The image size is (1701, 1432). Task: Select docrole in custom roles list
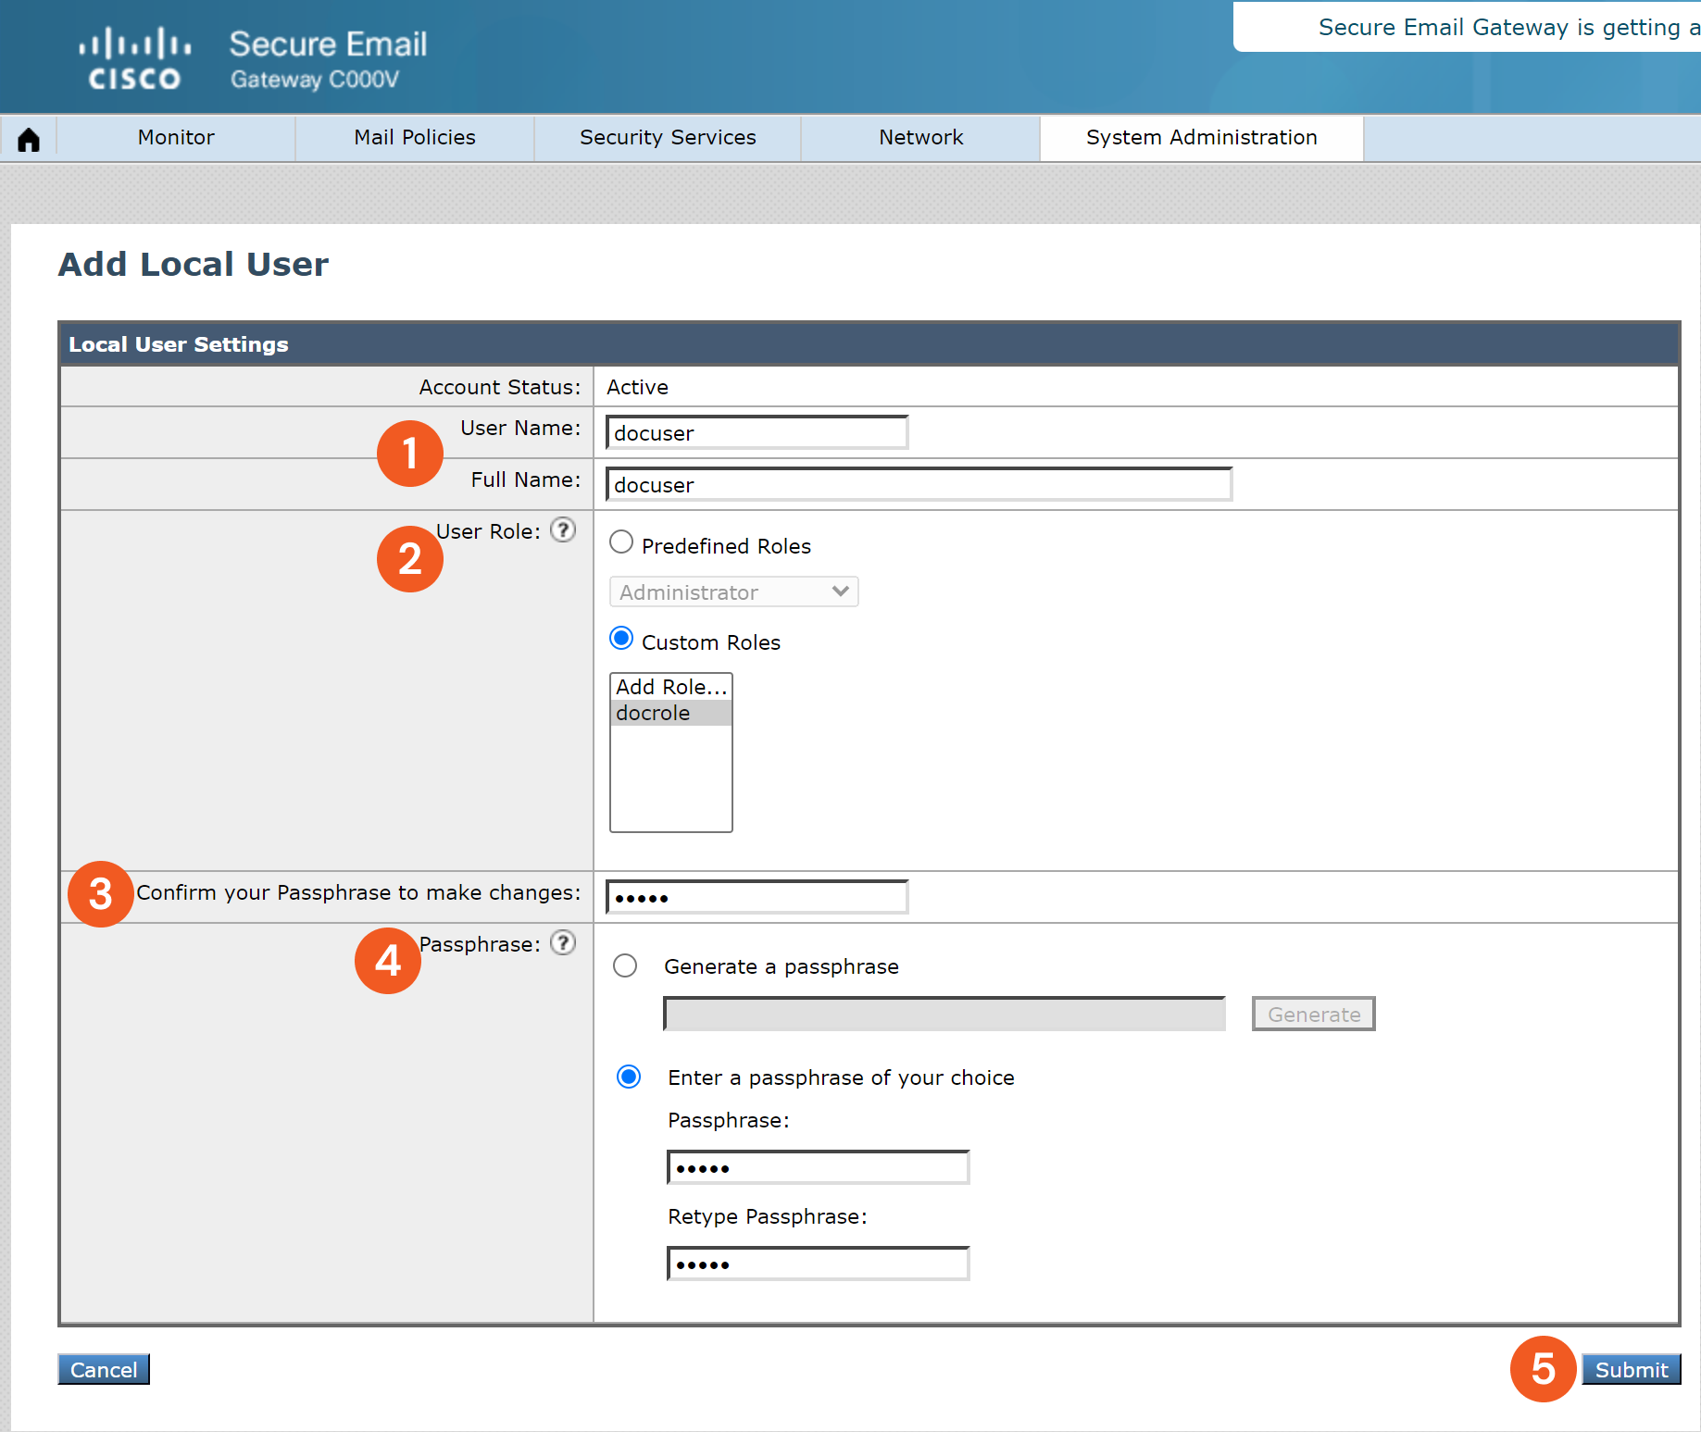click(x=670, y=714)
